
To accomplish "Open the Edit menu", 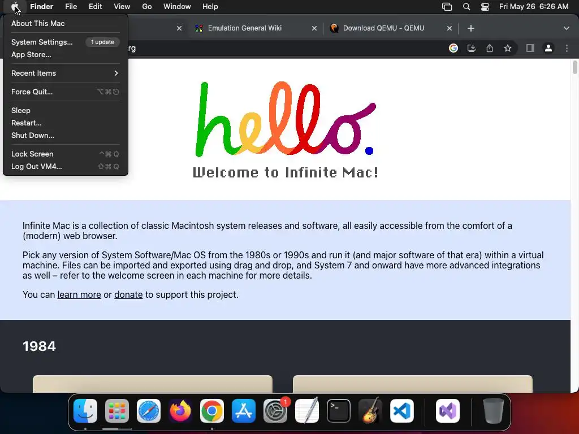I will coord(95,7).
